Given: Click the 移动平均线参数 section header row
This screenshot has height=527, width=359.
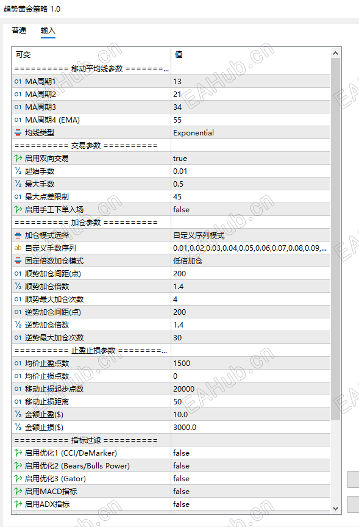Looking at the screenshot, I should click(x=171, y=68).
